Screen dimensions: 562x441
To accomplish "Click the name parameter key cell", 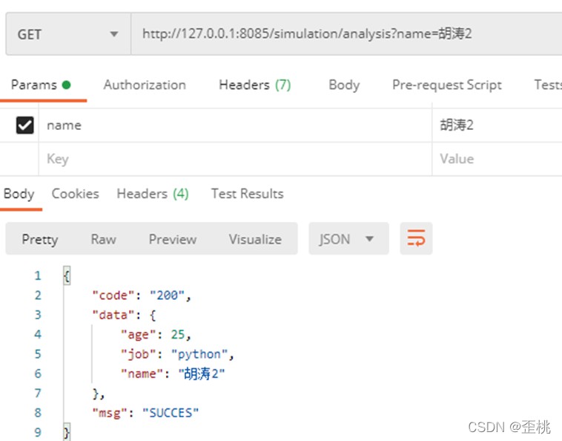I will [235, 125].
